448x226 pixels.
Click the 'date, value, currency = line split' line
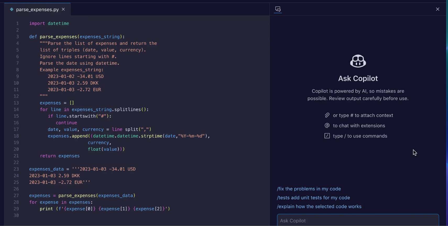coord(100,129)
